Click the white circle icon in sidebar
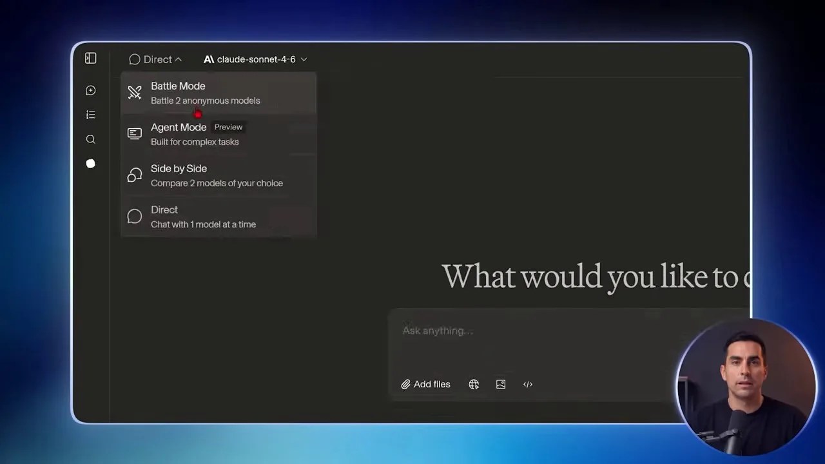This screenshot has height=464, width=825. [x=91, y=164]
